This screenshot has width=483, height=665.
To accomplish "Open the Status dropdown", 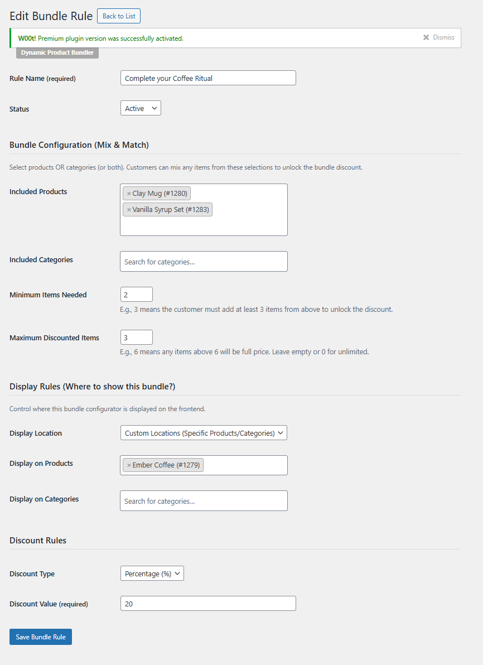I will pyautogui.click(x=141, y=108).
